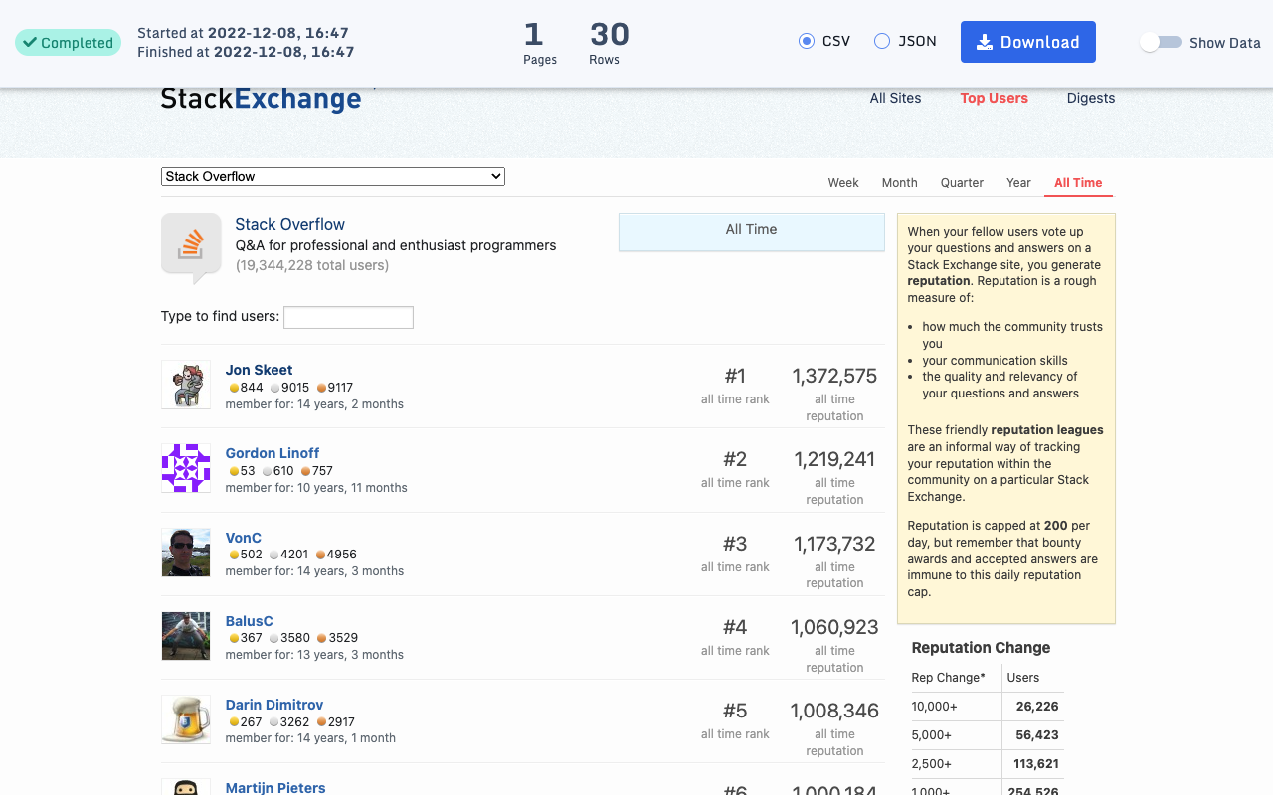1273x795 pixels.
Task: Open VonC's profile photo
Action: (x=186, y=553)
